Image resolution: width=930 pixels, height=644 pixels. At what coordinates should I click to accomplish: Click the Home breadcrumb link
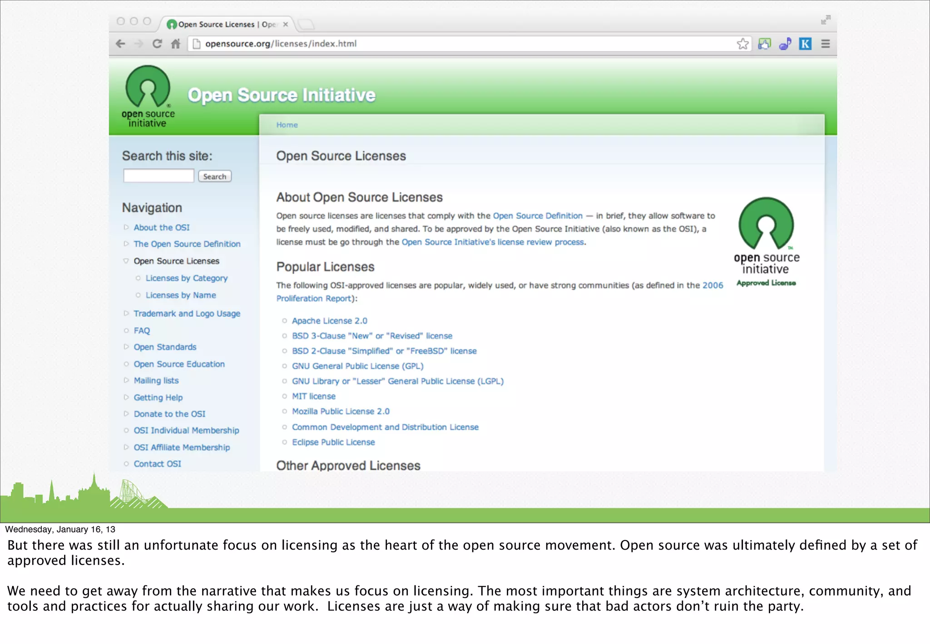point(287,125)
